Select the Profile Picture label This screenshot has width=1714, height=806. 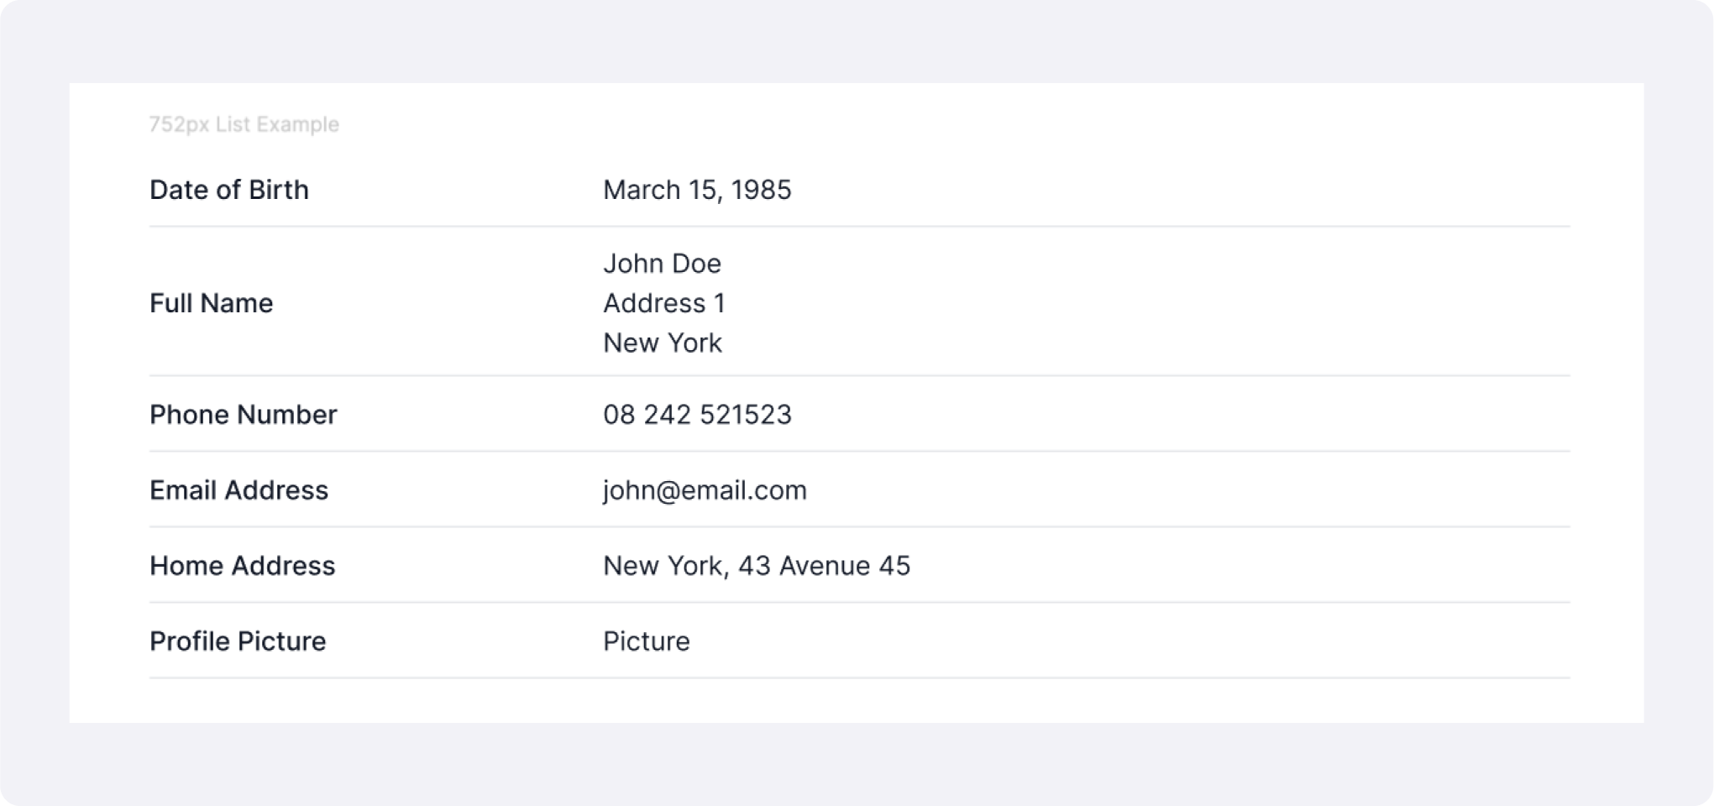(x=238, y=641)
